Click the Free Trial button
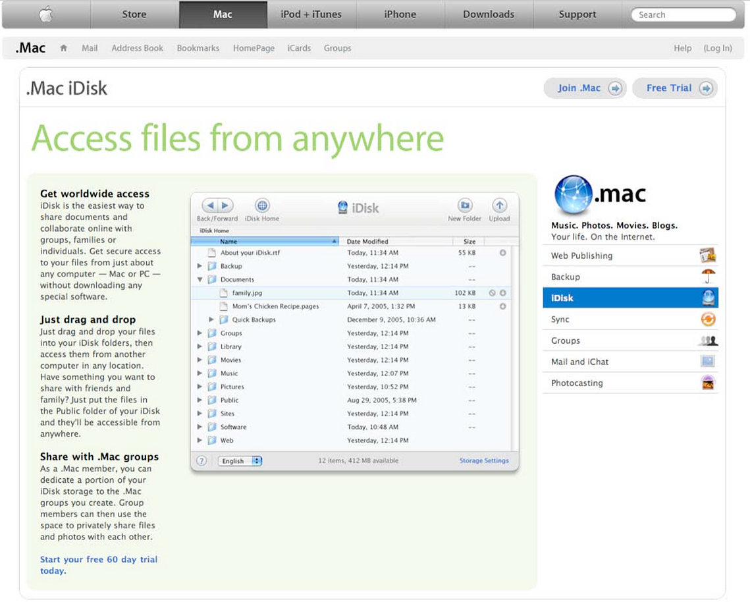The height and width of the screenshot is (602, 750). [675, 88]
